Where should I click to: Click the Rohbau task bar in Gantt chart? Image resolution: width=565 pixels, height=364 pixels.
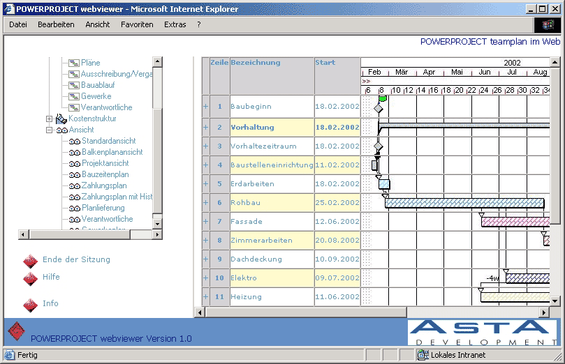[464, 203]
